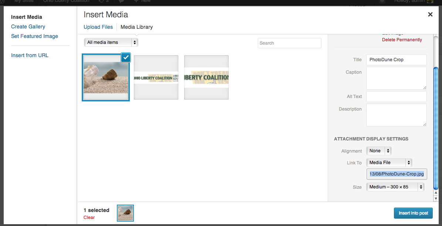This screenshot has width=442, height=226.
Task: Click Insert into post button
Action: click(413, 213)
